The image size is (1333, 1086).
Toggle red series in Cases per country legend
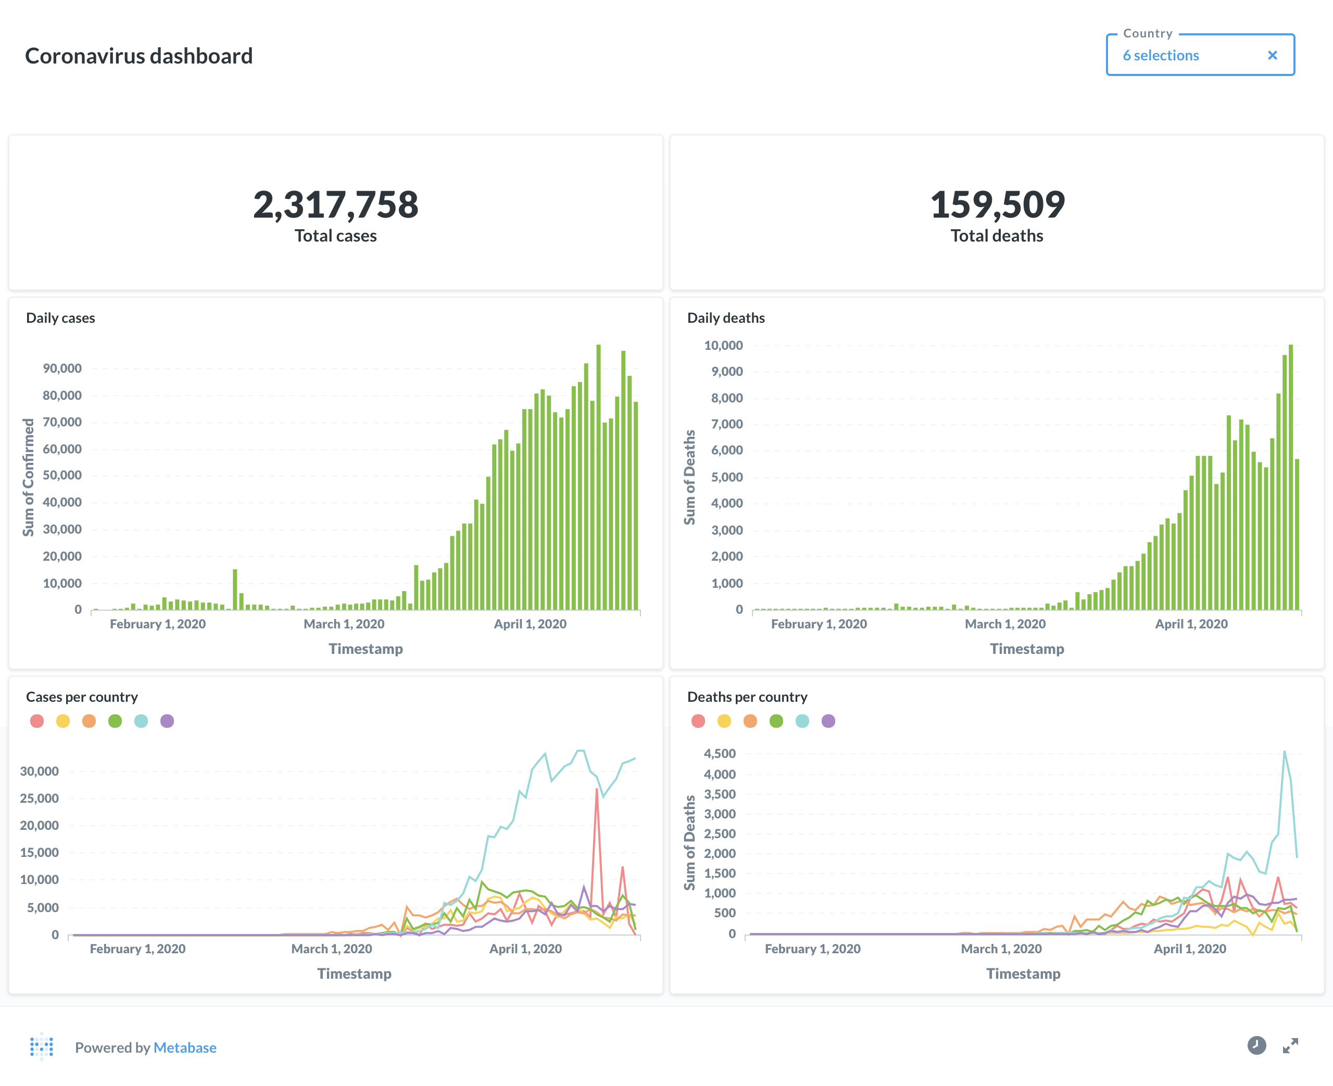pyautogui.click(x=37, y=721)
